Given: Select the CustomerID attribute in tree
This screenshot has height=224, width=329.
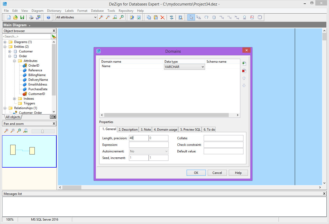Looking at the screenshot, I should (37, 94).
